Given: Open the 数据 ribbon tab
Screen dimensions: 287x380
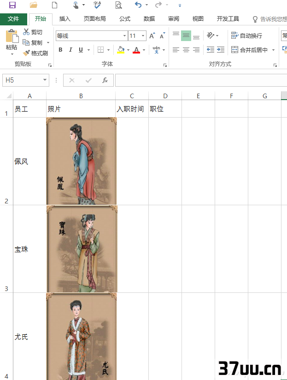Looking at the screenshot, I should [x=149, y=19].
